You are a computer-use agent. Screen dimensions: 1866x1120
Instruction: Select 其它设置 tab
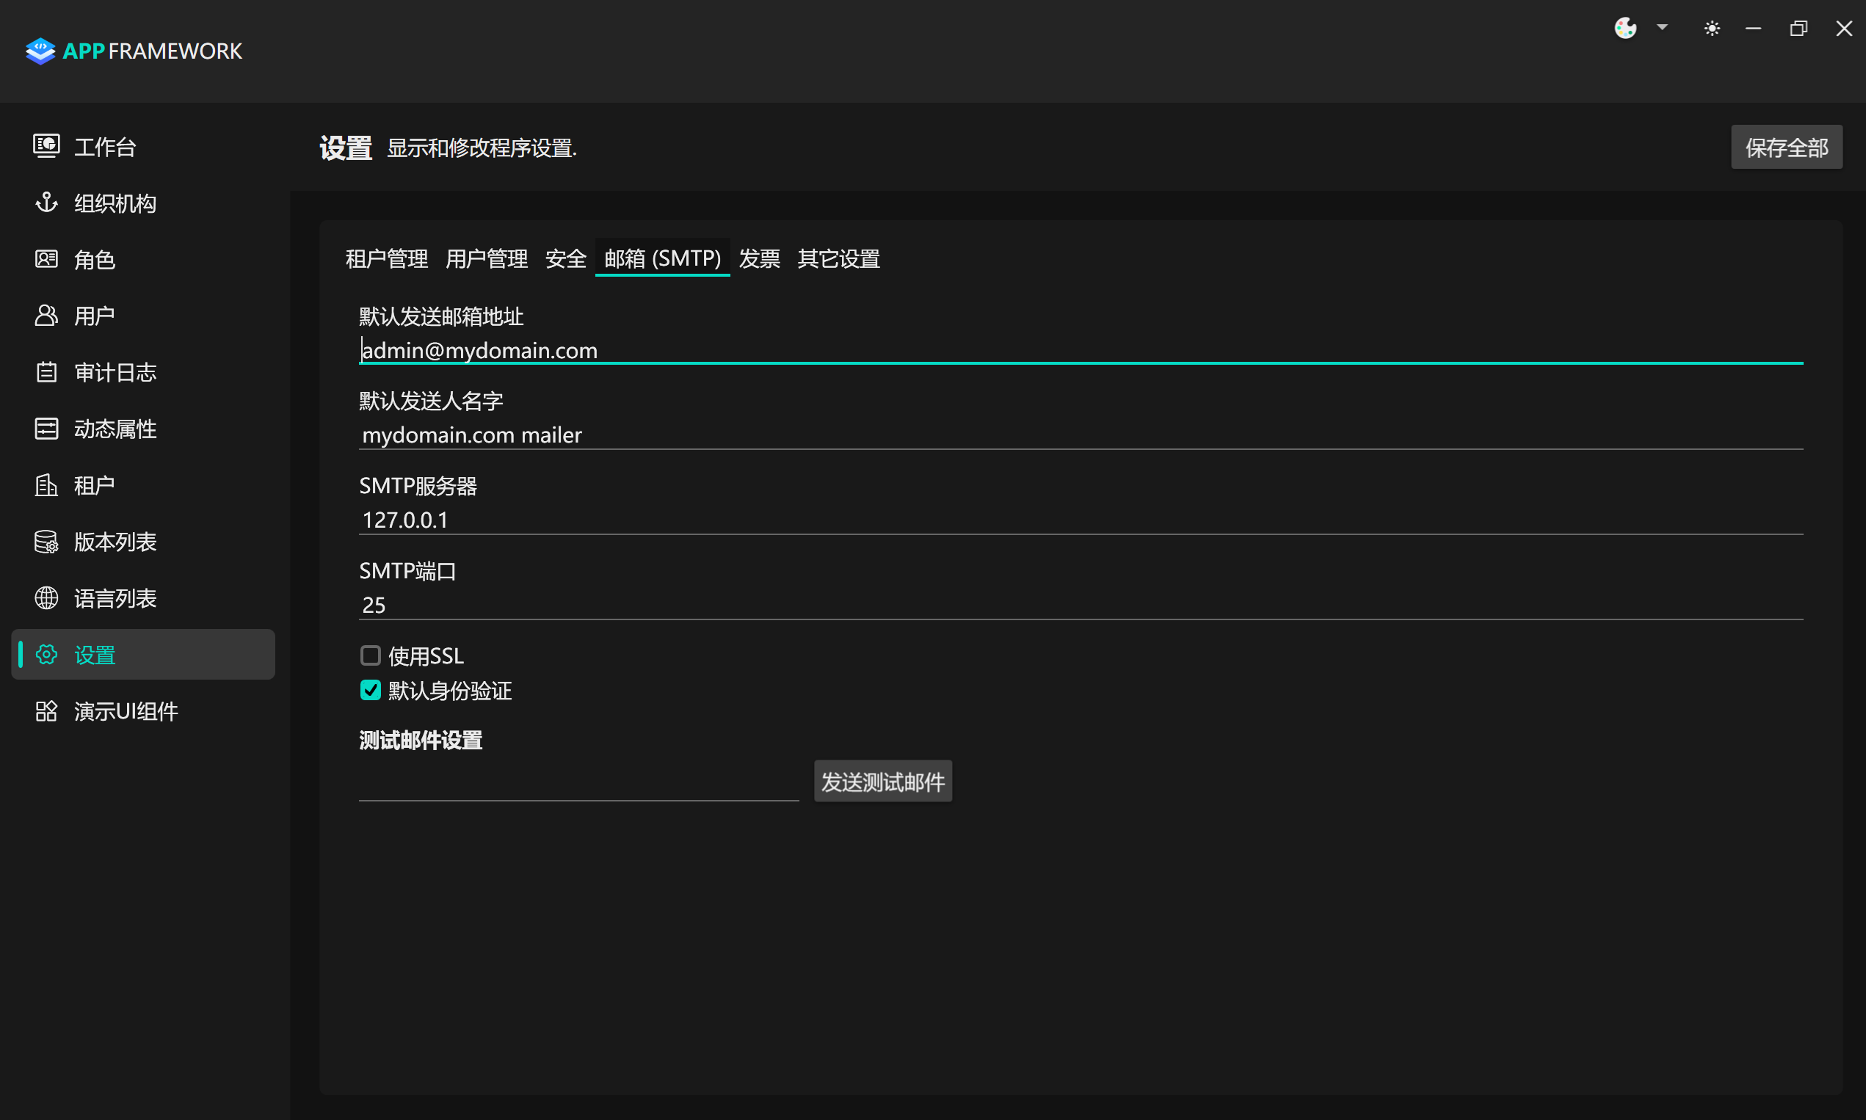[838, 258]
